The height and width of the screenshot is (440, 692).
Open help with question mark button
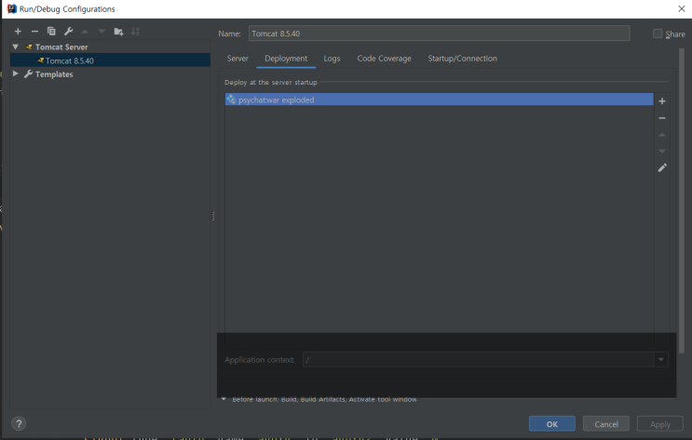[19, 423]
